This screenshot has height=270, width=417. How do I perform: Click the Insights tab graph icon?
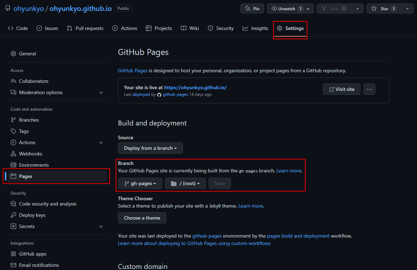[x=245, y=28]
